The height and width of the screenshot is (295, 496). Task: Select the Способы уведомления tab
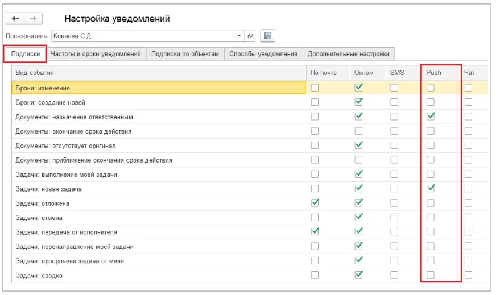point(263,55)
